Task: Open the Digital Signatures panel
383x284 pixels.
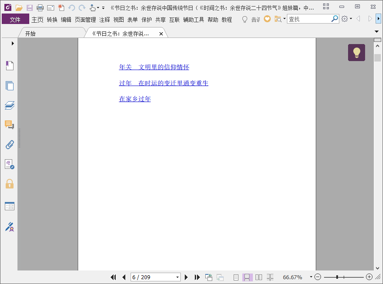Action: (10, 164)
